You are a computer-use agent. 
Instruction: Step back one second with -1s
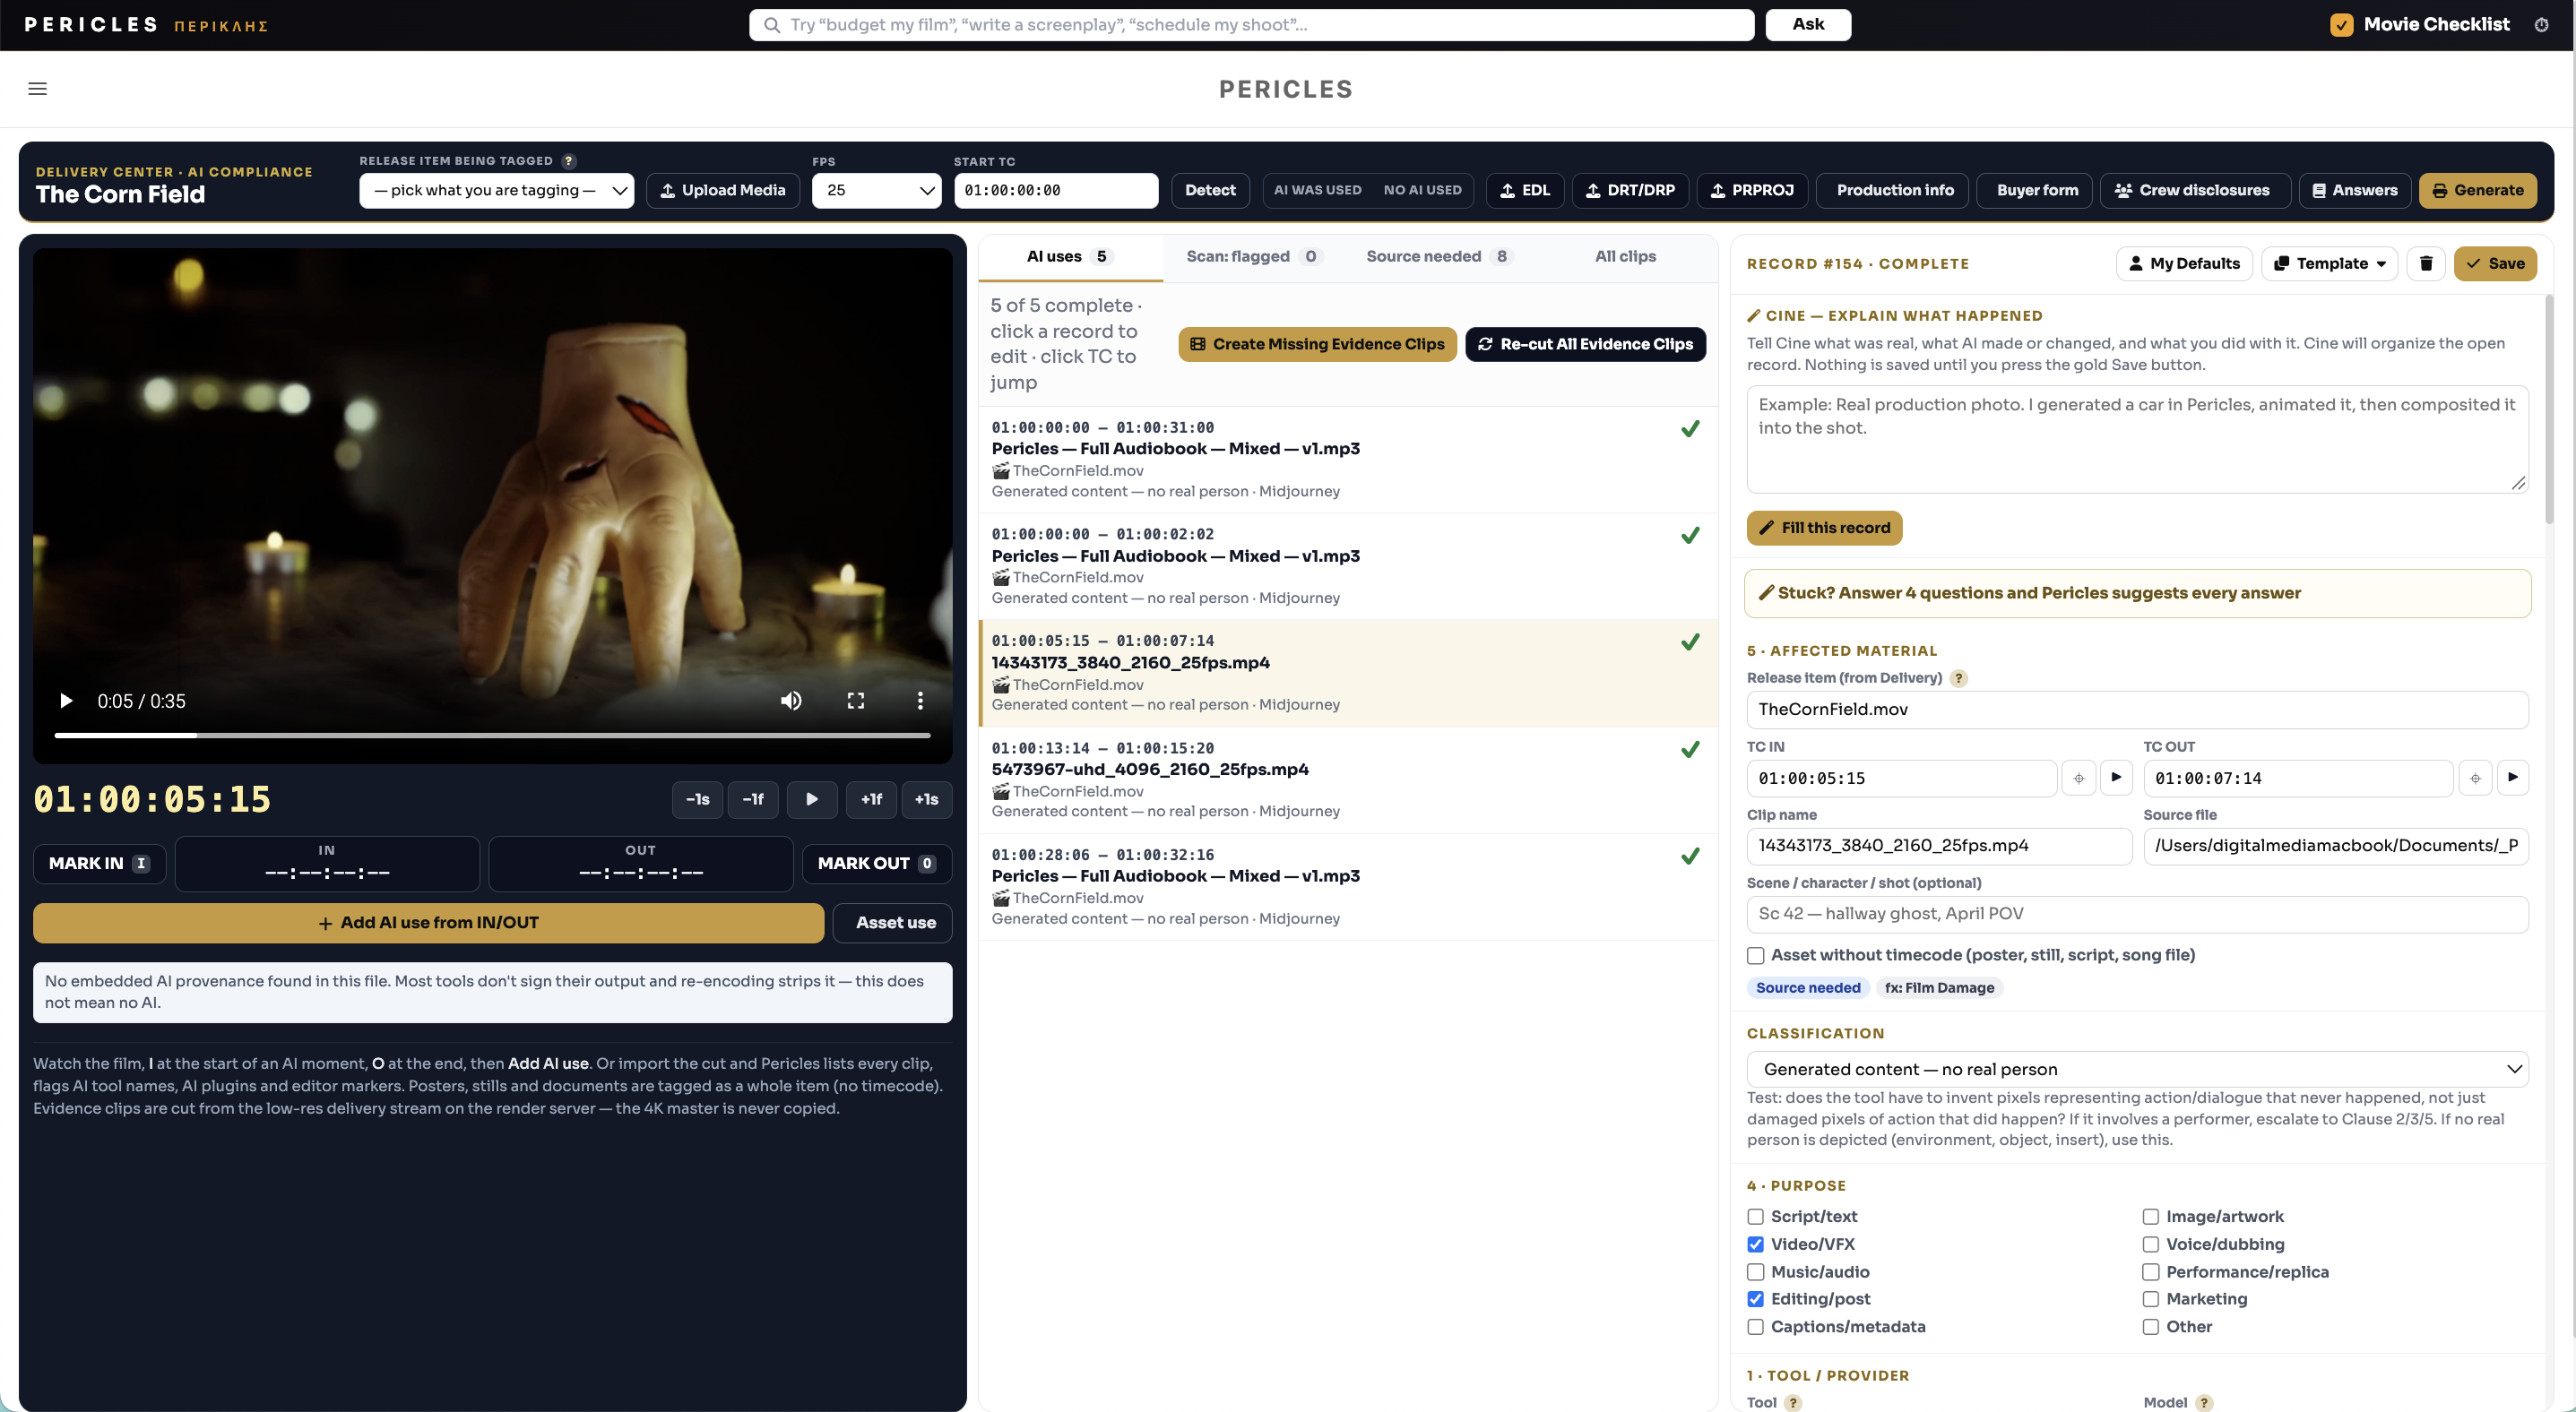point(697,799)
